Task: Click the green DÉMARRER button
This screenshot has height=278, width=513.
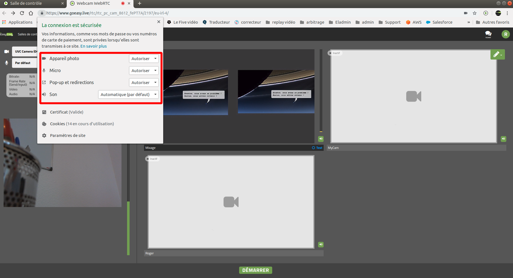Action: pos(256,270)
